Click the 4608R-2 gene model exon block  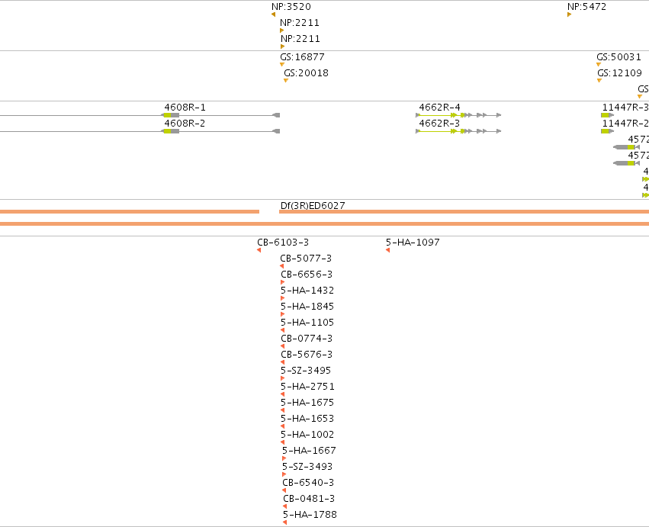pos(171,131)
